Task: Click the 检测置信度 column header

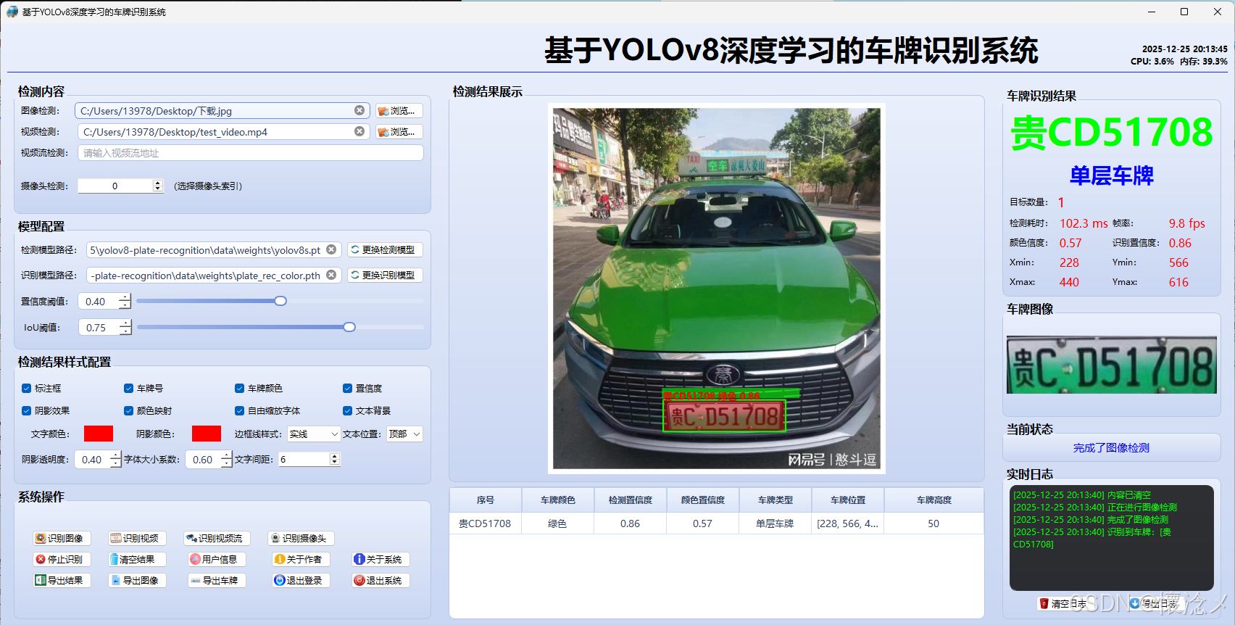Action: tap(631, 500)
